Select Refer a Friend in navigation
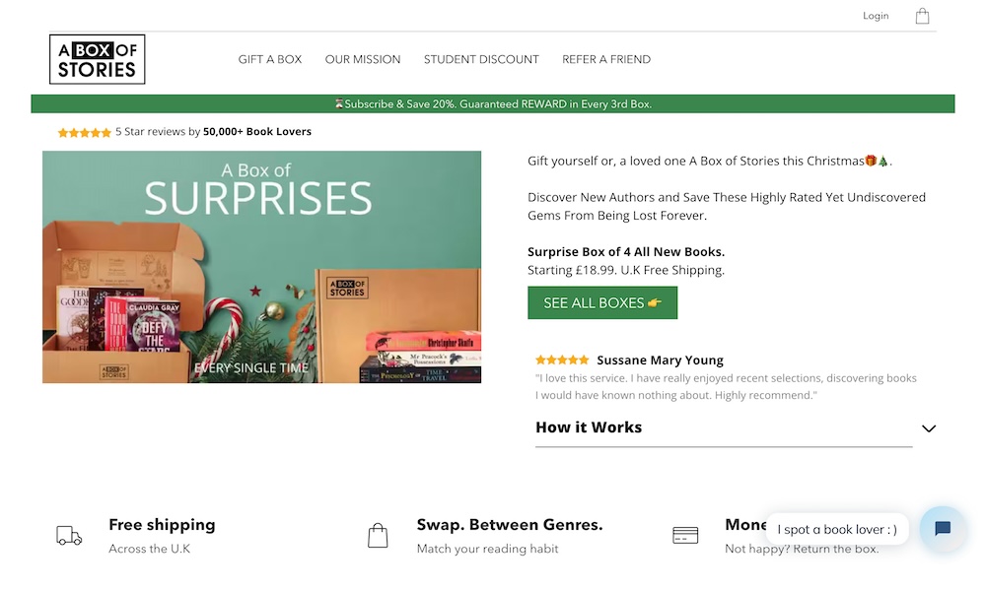Image resolution: width=986 pixels, height=591 pixels. (x=606, y=59)
